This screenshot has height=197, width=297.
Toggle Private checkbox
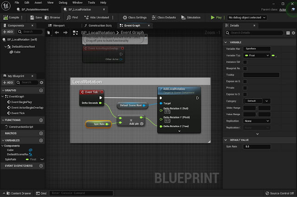click(245, 88)
